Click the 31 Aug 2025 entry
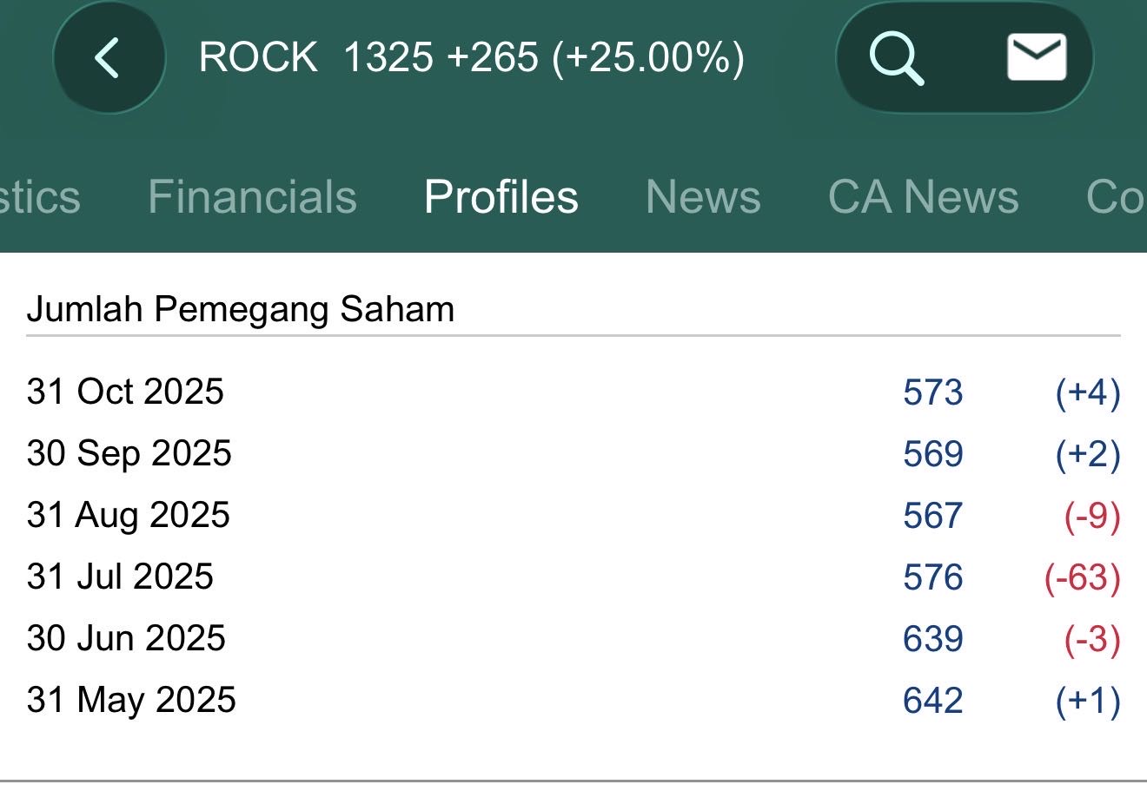 129,515
